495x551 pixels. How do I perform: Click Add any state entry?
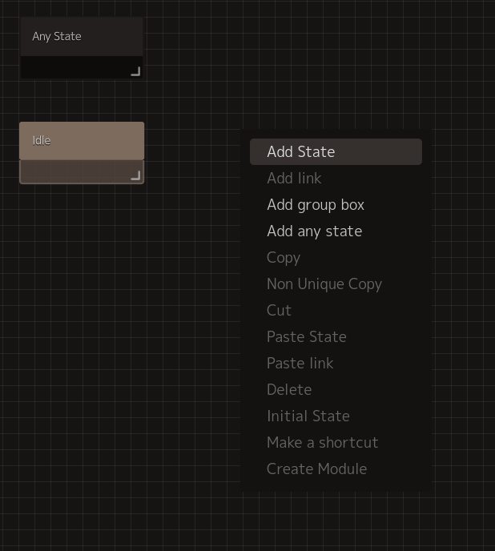(x=336, y=231)
